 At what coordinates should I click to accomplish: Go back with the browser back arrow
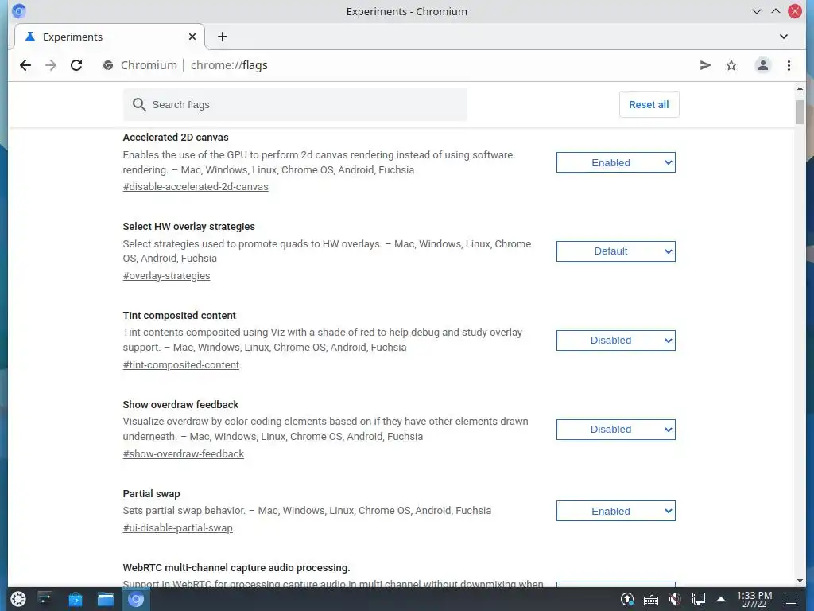pos(25,65)
